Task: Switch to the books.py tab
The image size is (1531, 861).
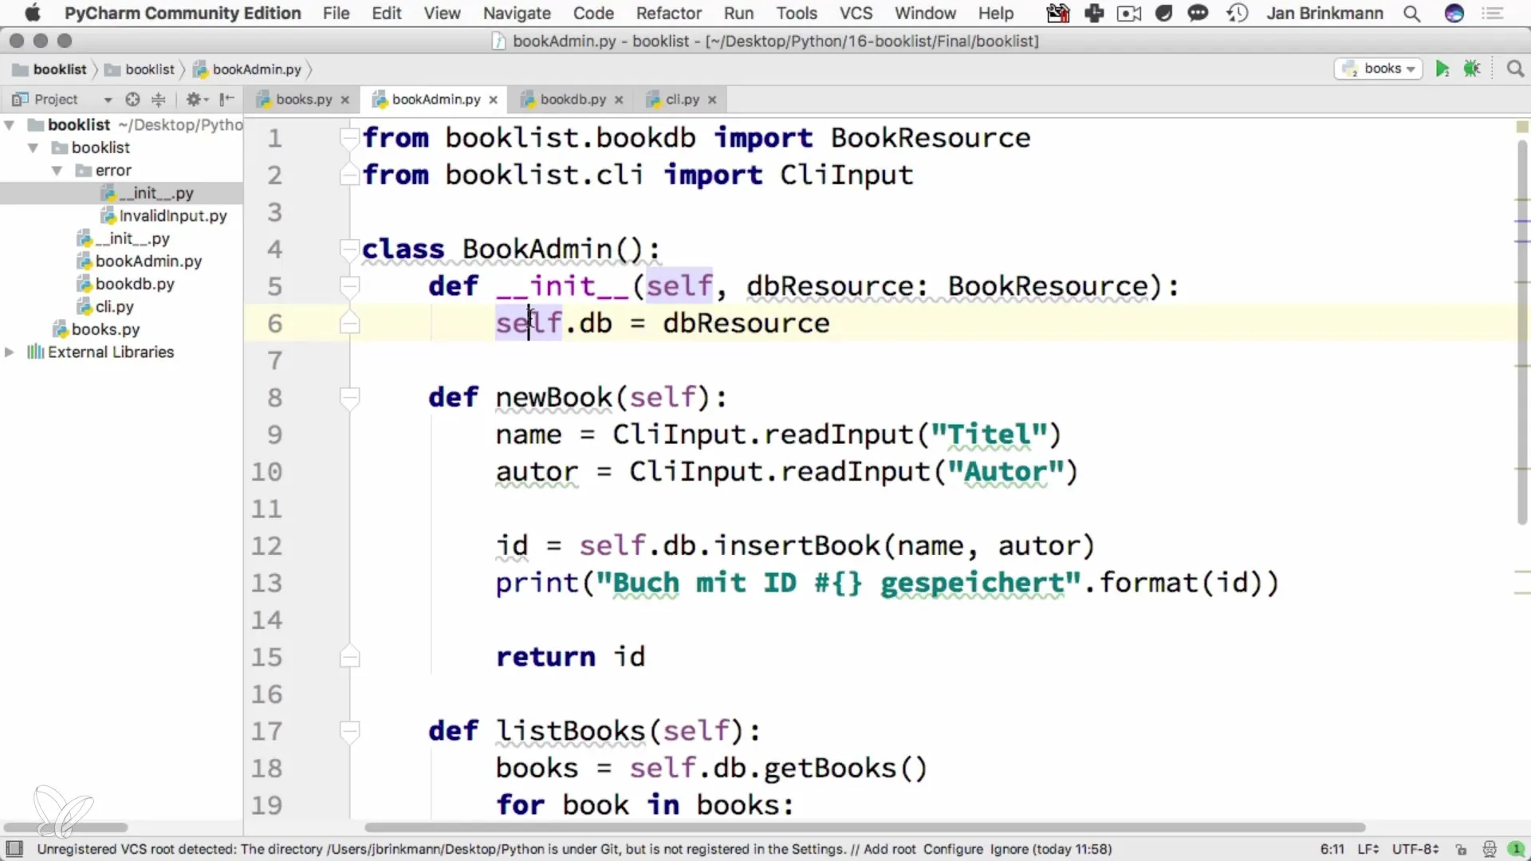Action: pos(303,100)
